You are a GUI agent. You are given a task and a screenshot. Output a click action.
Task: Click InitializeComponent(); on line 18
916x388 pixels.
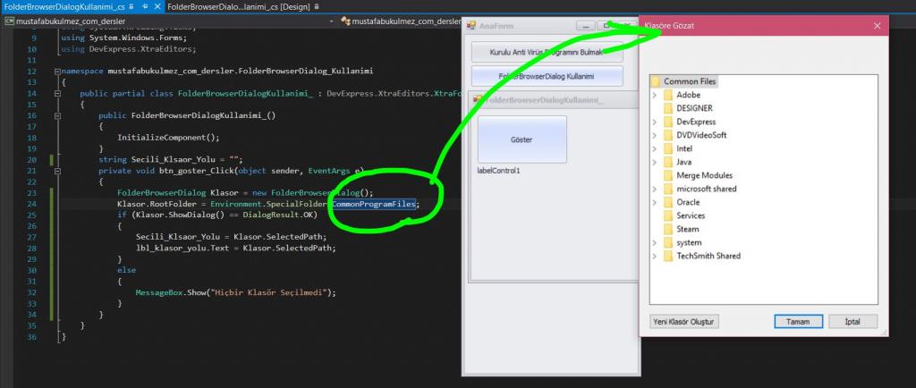click(x=168, y=138)
